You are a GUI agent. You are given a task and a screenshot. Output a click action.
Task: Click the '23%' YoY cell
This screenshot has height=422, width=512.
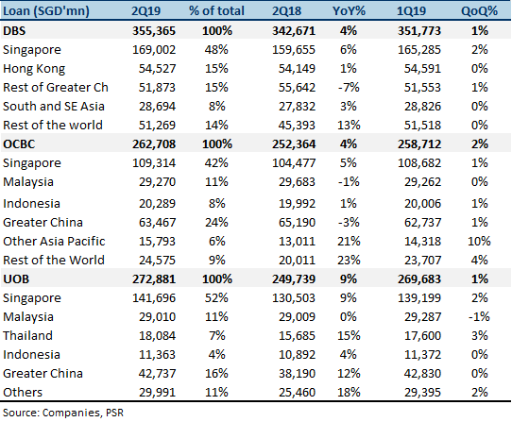pos(349,261)
